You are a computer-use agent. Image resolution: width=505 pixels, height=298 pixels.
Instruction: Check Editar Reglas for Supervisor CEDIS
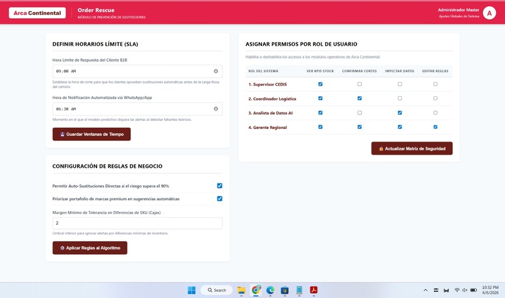tap(435, 84)
